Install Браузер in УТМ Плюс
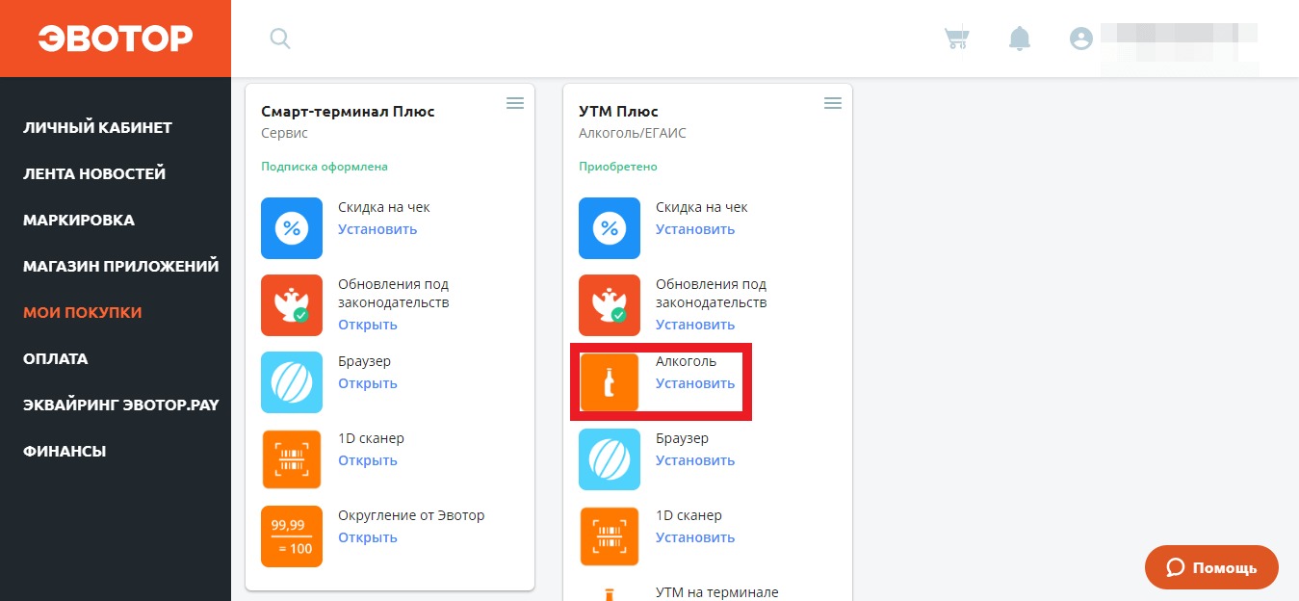 pos(695,460)
